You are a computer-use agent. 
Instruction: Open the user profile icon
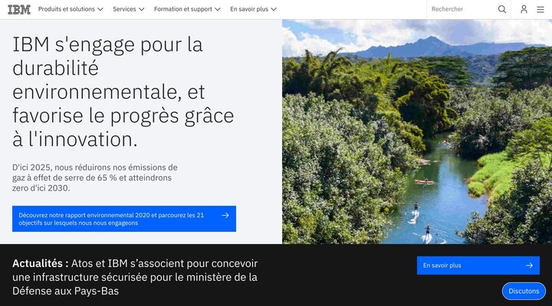524,9
